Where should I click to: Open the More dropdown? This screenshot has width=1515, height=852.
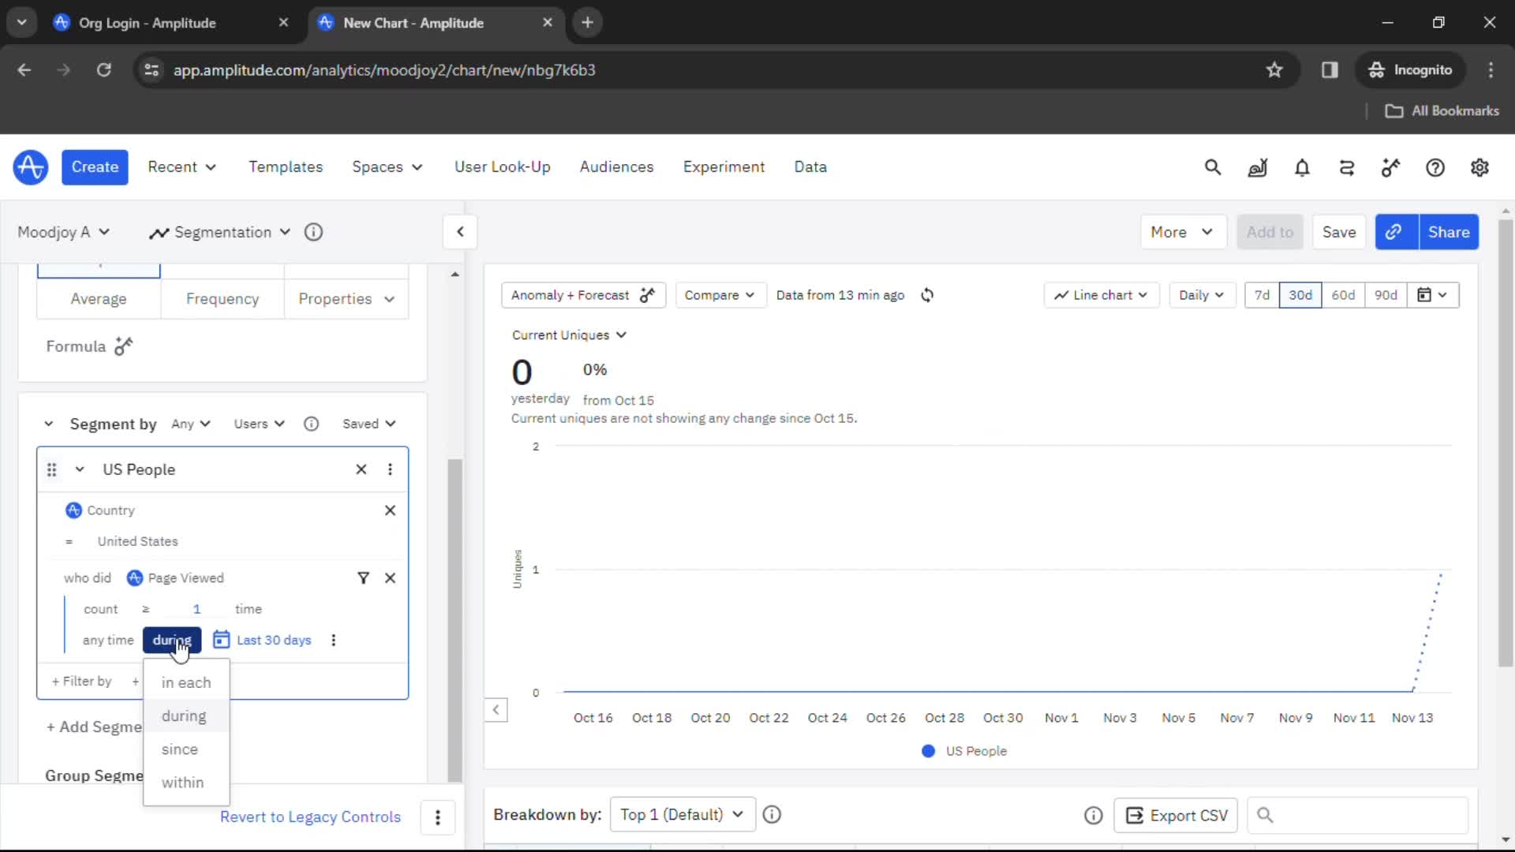(x=1183, y=232)
